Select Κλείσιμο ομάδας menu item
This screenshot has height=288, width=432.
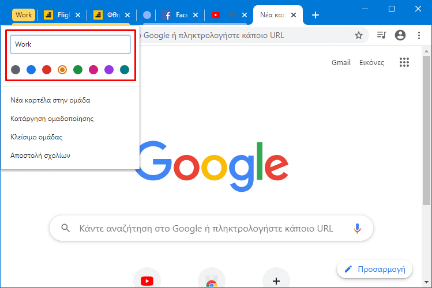click(x=70, y=137)
